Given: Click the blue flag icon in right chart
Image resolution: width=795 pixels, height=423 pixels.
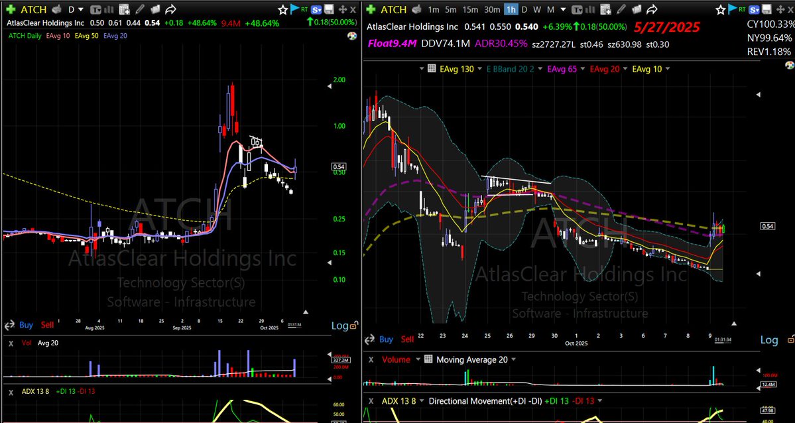Looking at the screenshot, I should pyautogui.click(x=733, y=9).
